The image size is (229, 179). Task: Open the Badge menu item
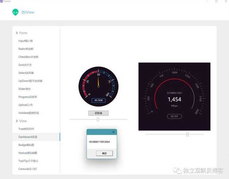[x=26, y=145]
